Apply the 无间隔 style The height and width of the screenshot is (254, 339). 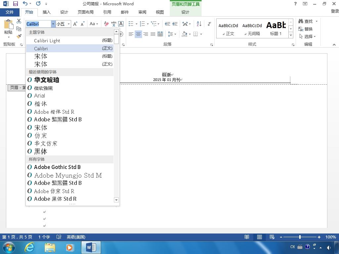click(x=252, y=28)
